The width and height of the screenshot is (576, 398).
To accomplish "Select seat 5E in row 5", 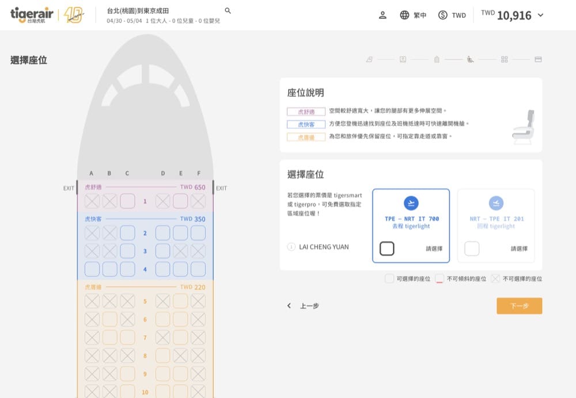I will click(180, 301).
